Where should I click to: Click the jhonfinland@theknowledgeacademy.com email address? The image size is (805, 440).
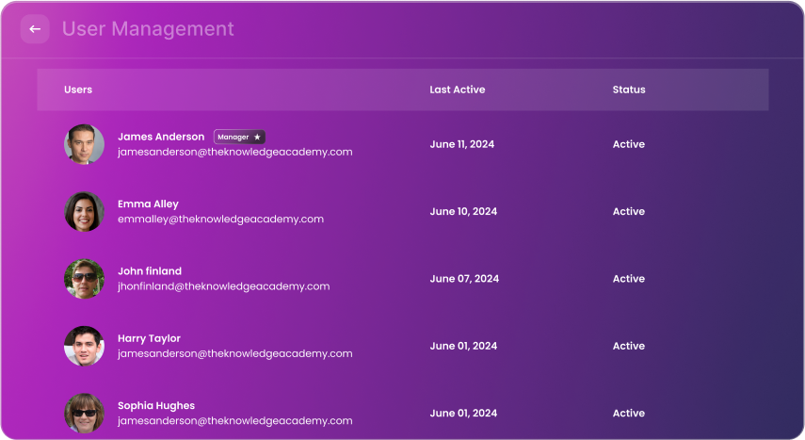(x=223, y=286)
